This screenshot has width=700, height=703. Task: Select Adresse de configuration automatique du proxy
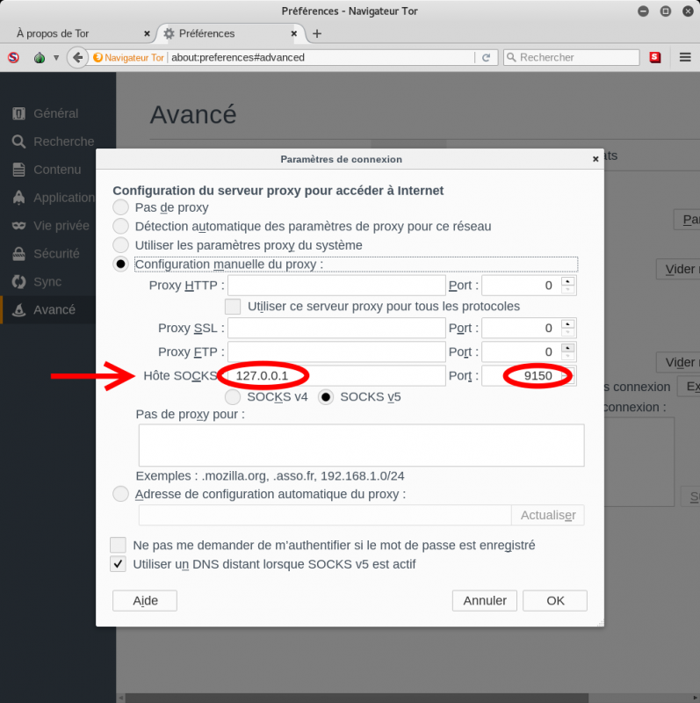click(x=120, y=494)
